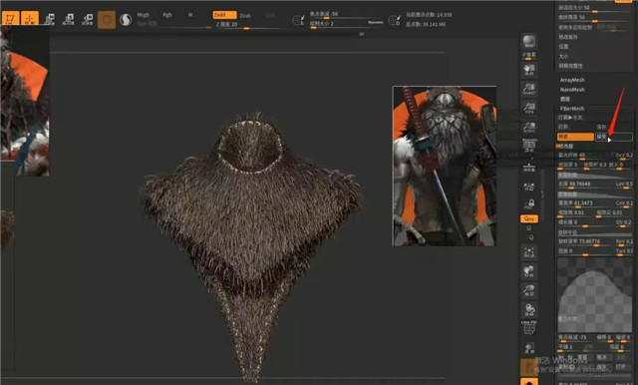
Task: Adjust the Curve Falloff 50 slider
Action: coord(595,18)
